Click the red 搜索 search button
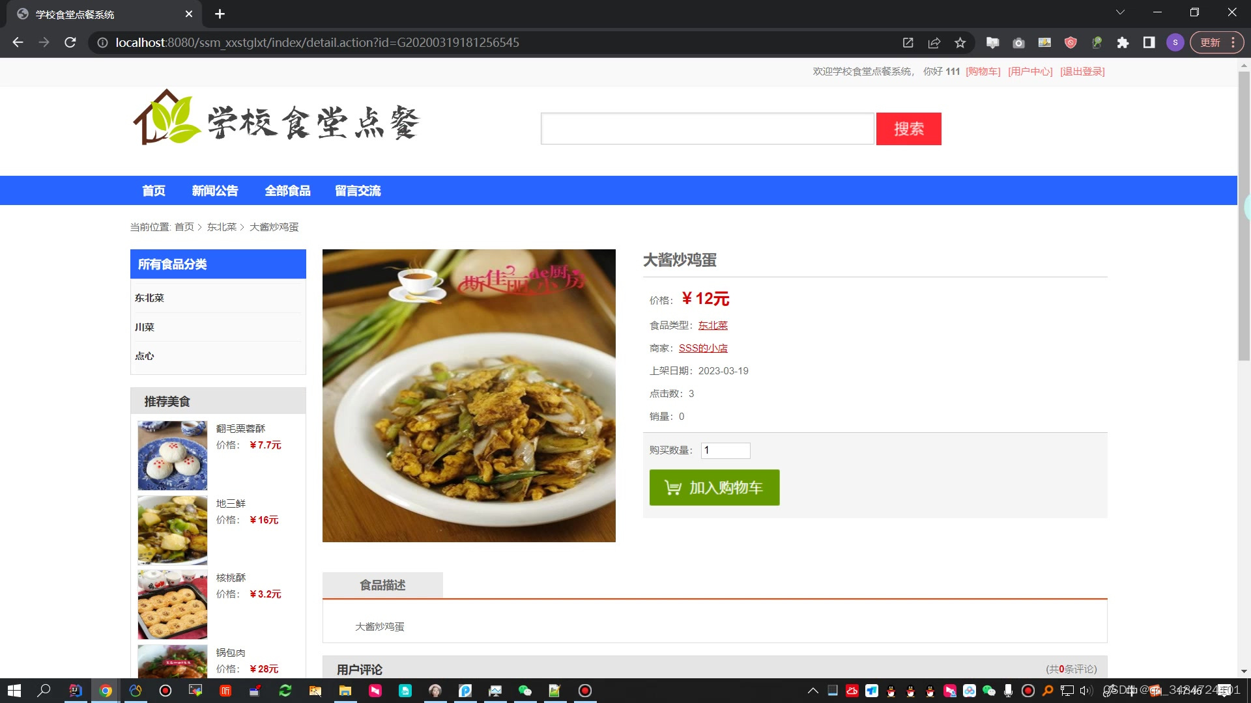The width and height of the screenshot is (1251, 703). click(x=908, y=128)
